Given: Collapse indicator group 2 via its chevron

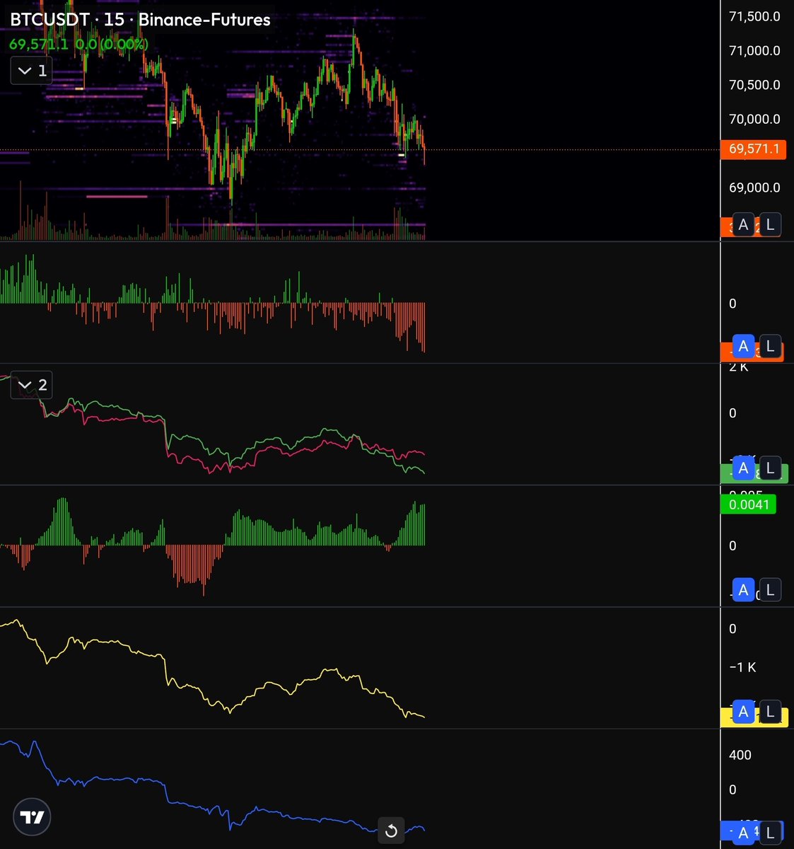Looking at the screenshot, I should pos(31,385).
